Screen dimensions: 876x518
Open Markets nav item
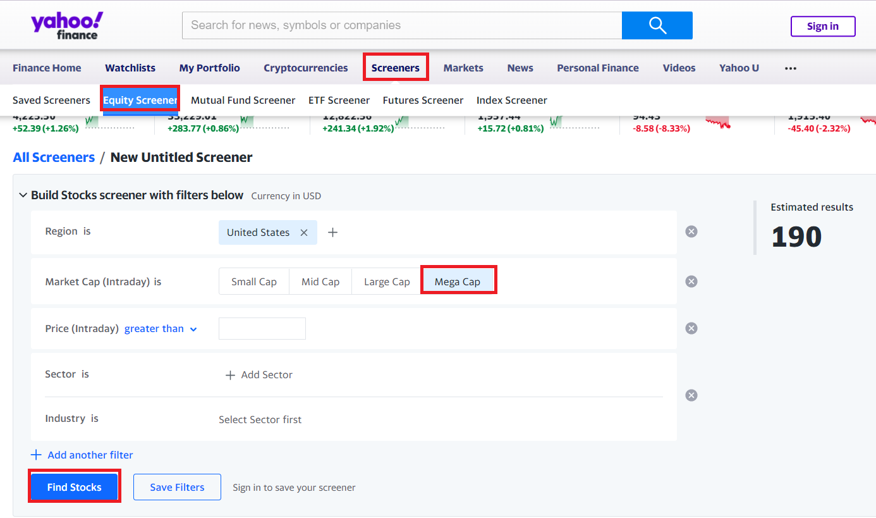pos(463,68)
